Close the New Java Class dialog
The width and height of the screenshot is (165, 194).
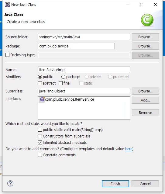pyautogui.click(x=156, y=5)
